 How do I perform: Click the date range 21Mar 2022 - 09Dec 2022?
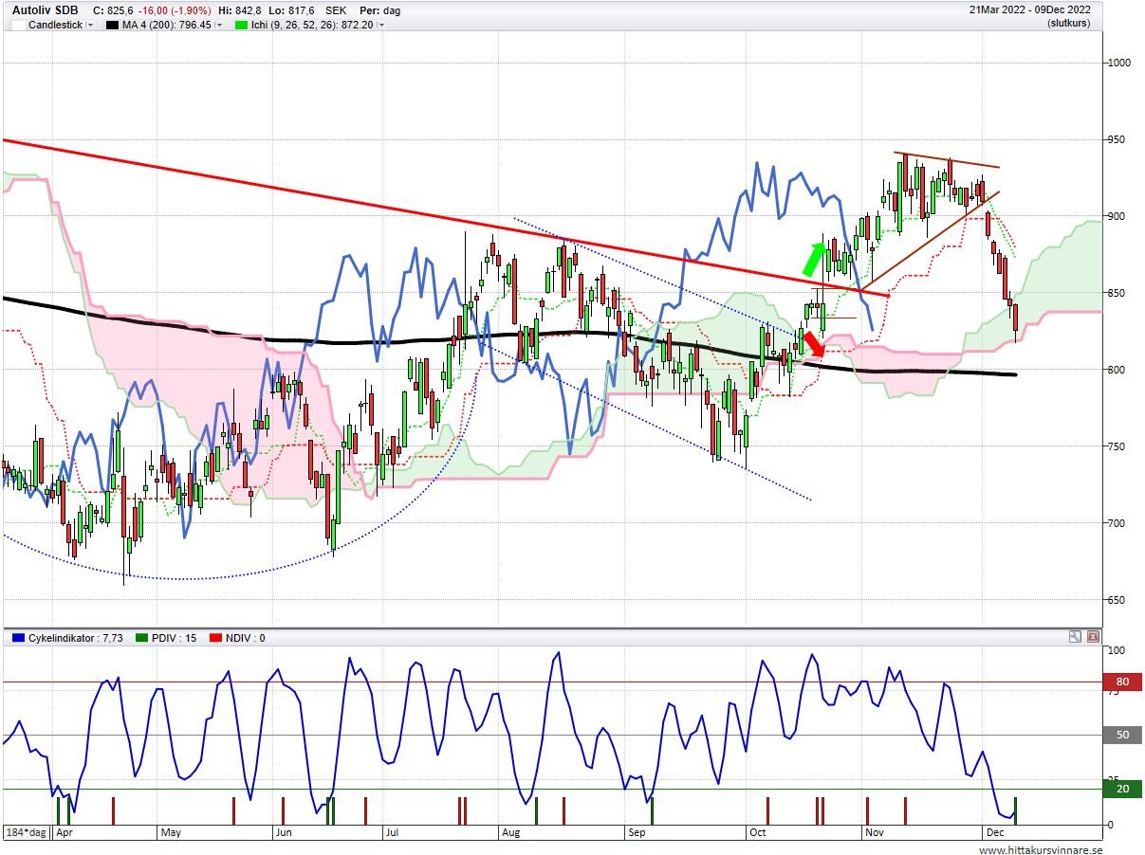tap(1029, 9)
